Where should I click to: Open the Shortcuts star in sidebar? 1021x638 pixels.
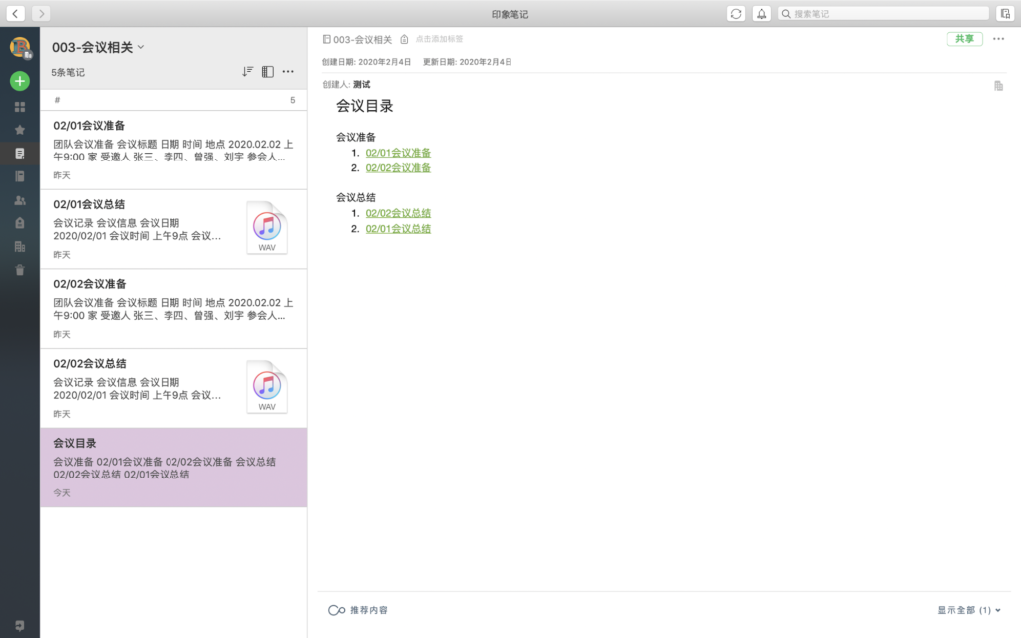point(20,130)
